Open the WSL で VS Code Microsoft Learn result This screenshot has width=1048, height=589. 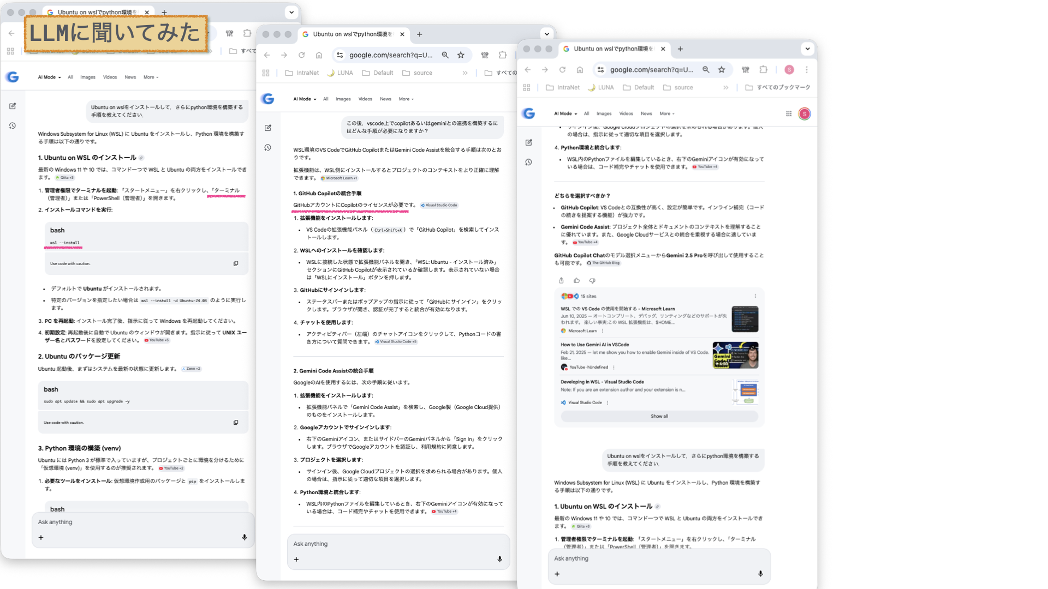click(x=617, y=309)
